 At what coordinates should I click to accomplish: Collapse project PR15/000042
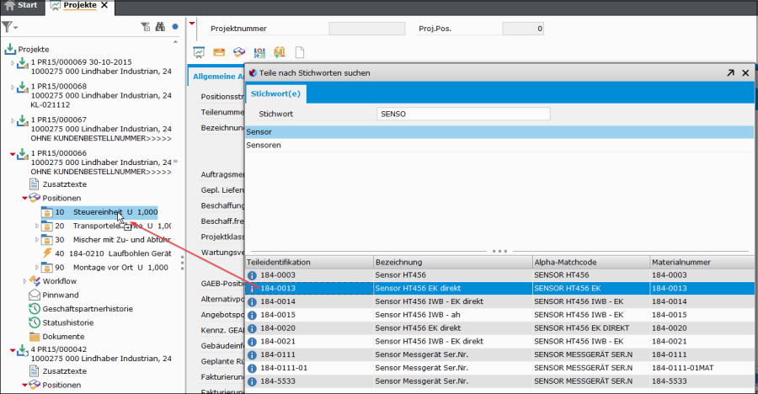[x=13, y=350]
